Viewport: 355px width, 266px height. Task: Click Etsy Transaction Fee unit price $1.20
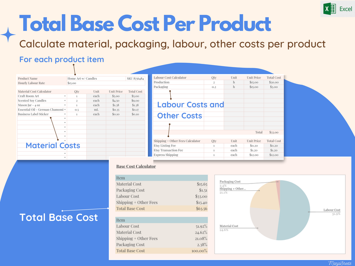coord(254,150)
